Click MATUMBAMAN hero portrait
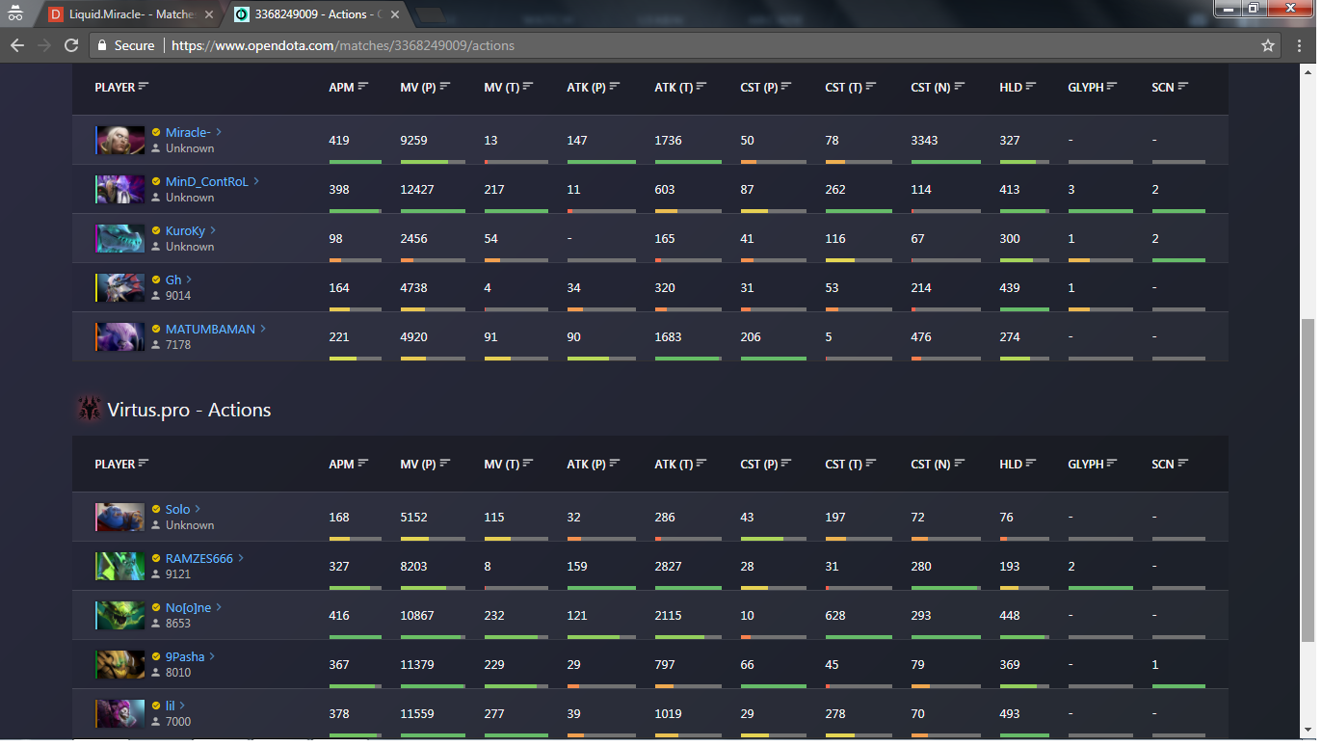 (x=119, y=336)
